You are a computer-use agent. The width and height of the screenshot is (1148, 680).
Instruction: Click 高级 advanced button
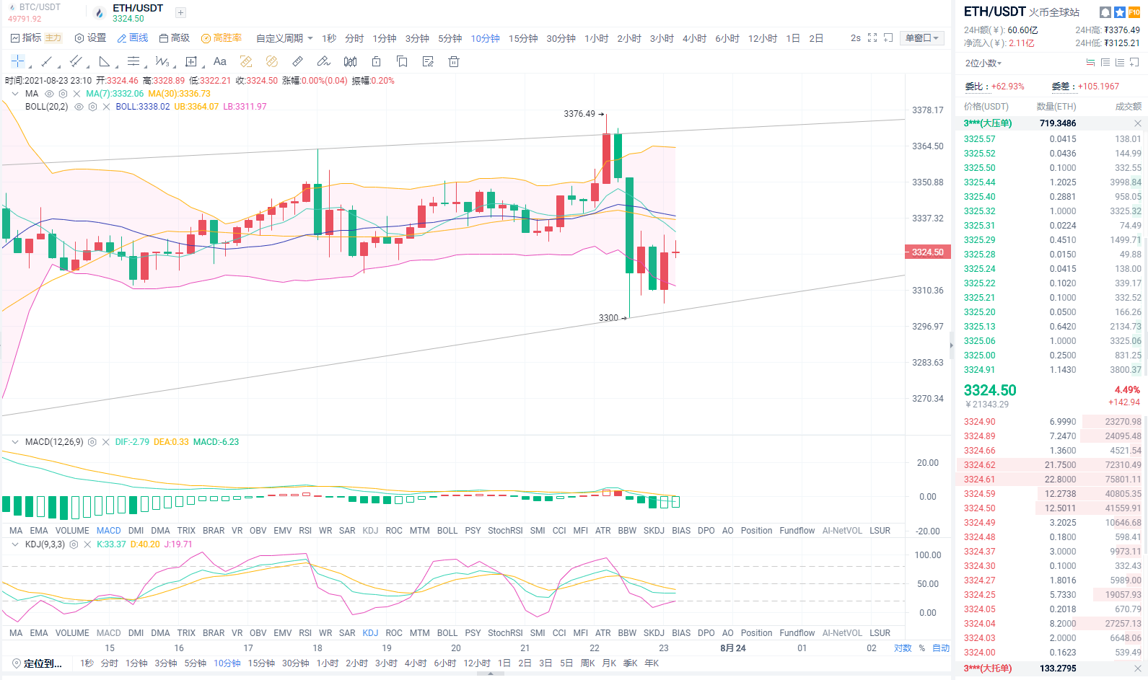[175, 38]
